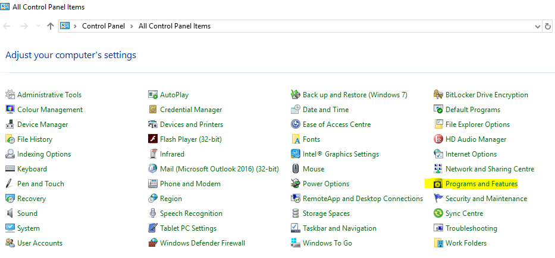Open the Sync Centre icon
The height and width of the screenshot is (258, 555).
point(438,214)
